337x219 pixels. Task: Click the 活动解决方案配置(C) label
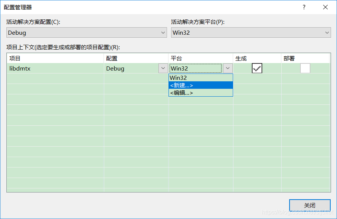pos(33,22)
